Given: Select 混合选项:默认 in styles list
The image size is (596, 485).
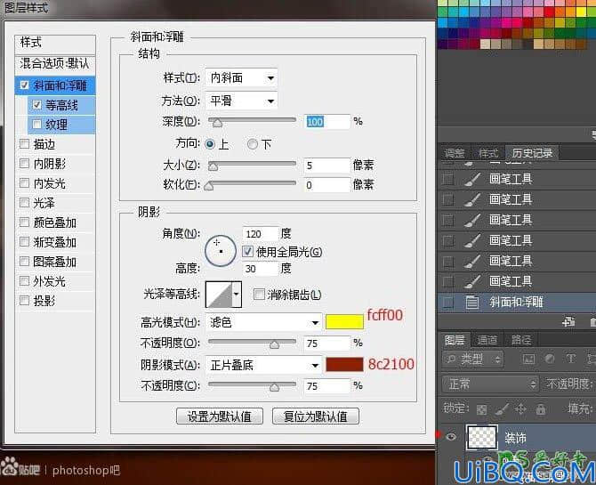Looking at the screenshot, I should 55,63.
